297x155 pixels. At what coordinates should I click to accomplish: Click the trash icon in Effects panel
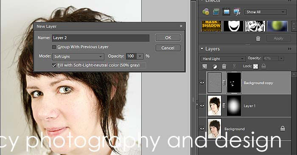pos(258,39)
